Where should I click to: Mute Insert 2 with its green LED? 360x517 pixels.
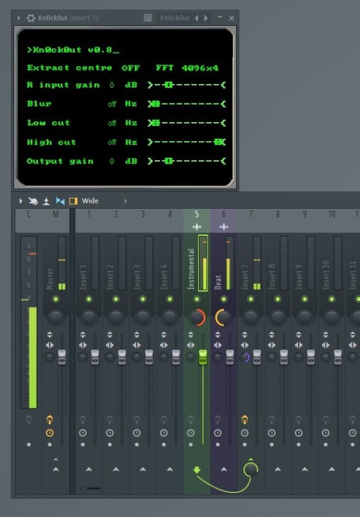116,299
